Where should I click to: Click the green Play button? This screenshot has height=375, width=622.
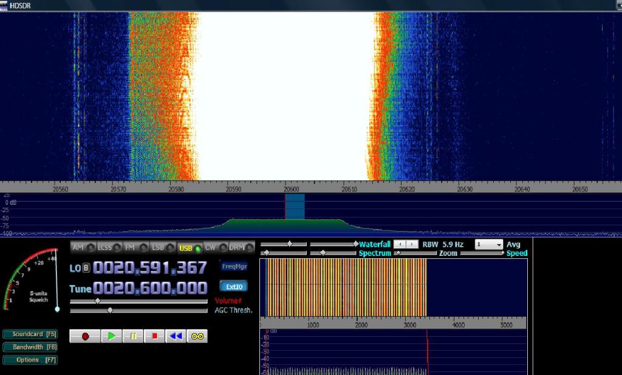point(112,336)
